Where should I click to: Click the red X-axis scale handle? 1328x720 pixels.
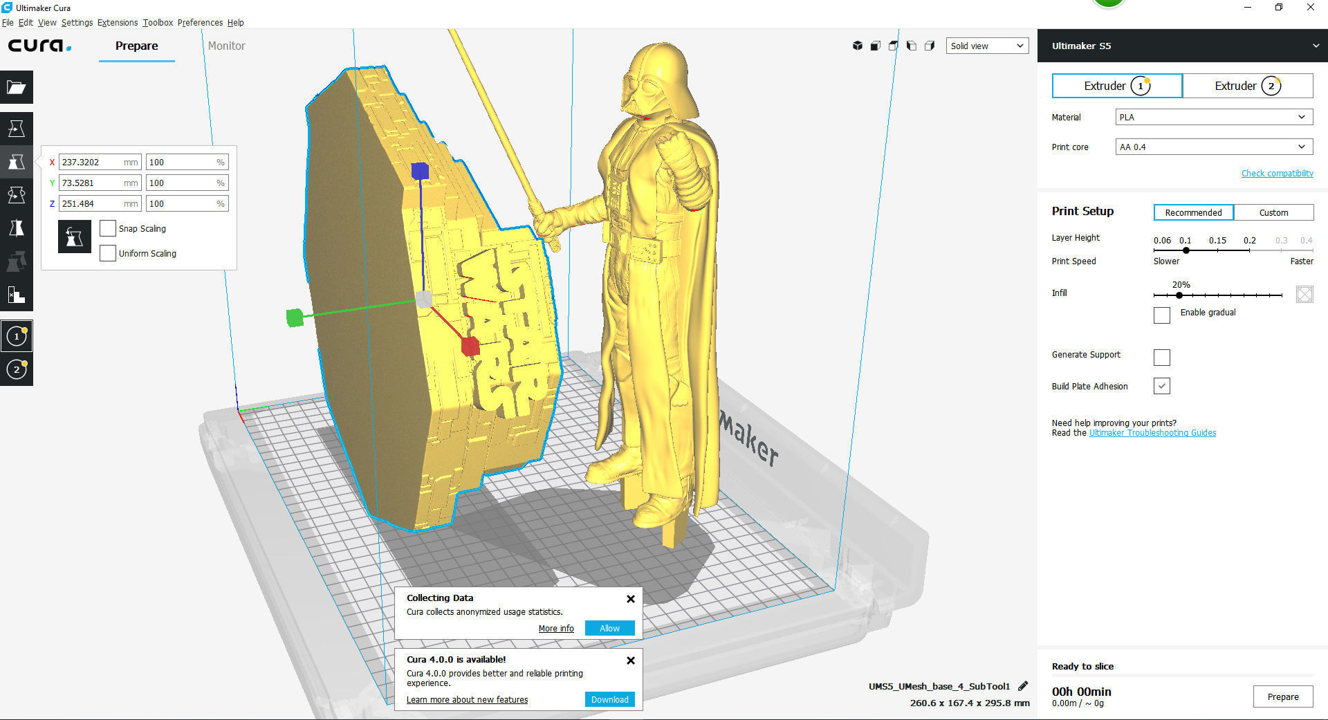[470, 346]
